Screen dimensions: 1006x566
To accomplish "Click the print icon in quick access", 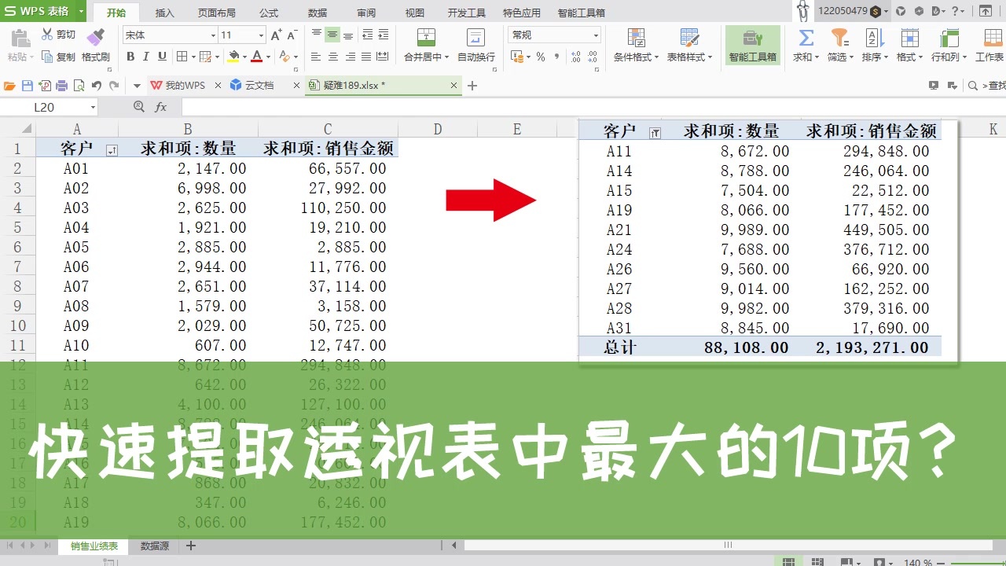I will pos(61,86).
